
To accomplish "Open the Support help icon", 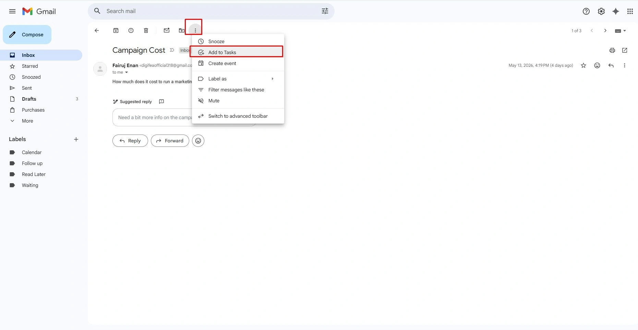I will (586, 11).
